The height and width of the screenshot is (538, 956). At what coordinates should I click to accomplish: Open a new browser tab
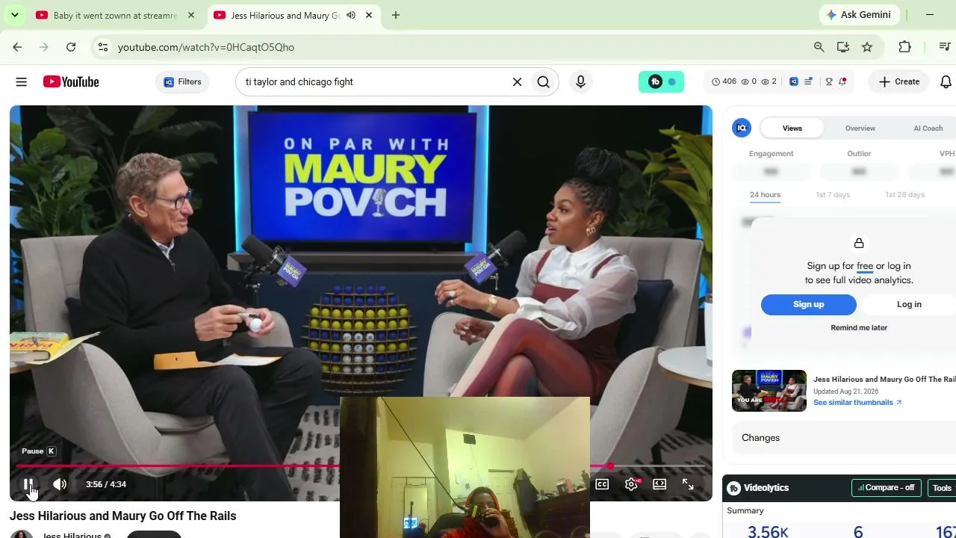396,15
